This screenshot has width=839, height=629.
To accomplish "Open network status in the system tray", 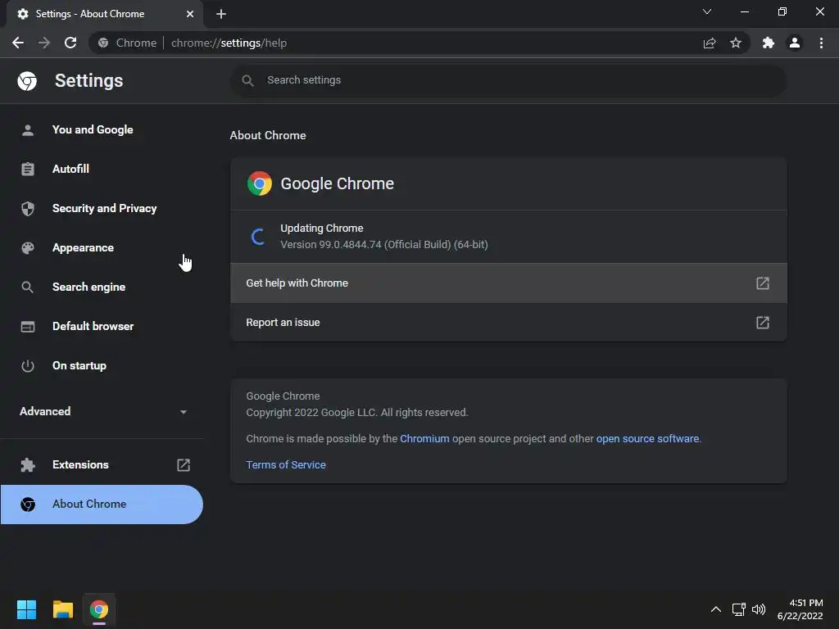I will [x=739, y=609].
